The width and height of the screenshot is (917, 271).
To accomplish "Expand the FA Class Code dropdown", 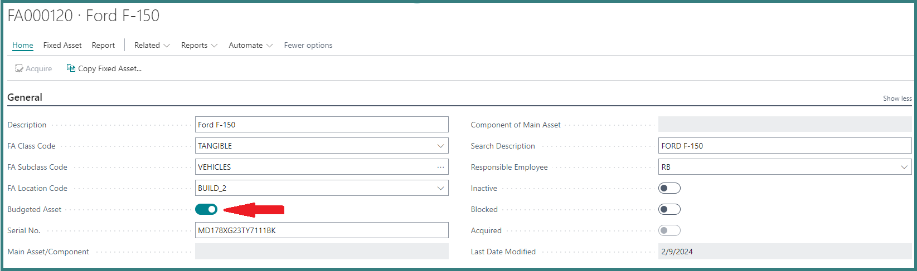I will 440,146.
